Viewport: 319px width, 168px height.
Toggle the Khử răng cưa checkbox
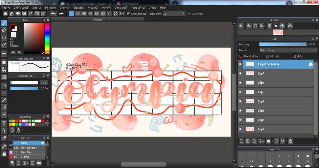pos(129,14)
